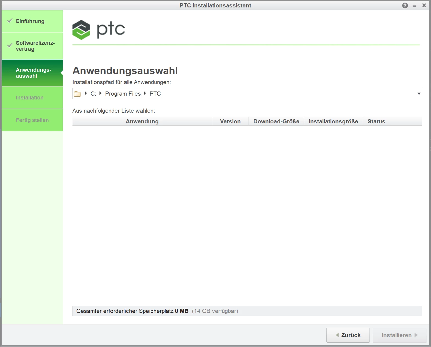This screenshot has height=347, width=431.
Task: Select the Installation step
Action: [32, 98]
